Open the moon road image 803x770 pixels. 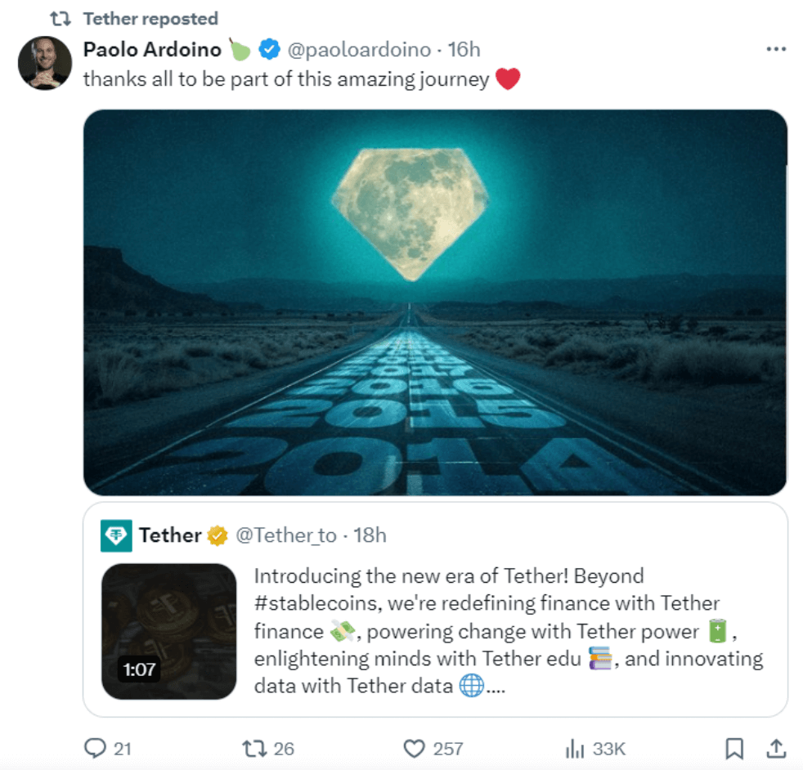pyautogui.click(x=435, y=302)
